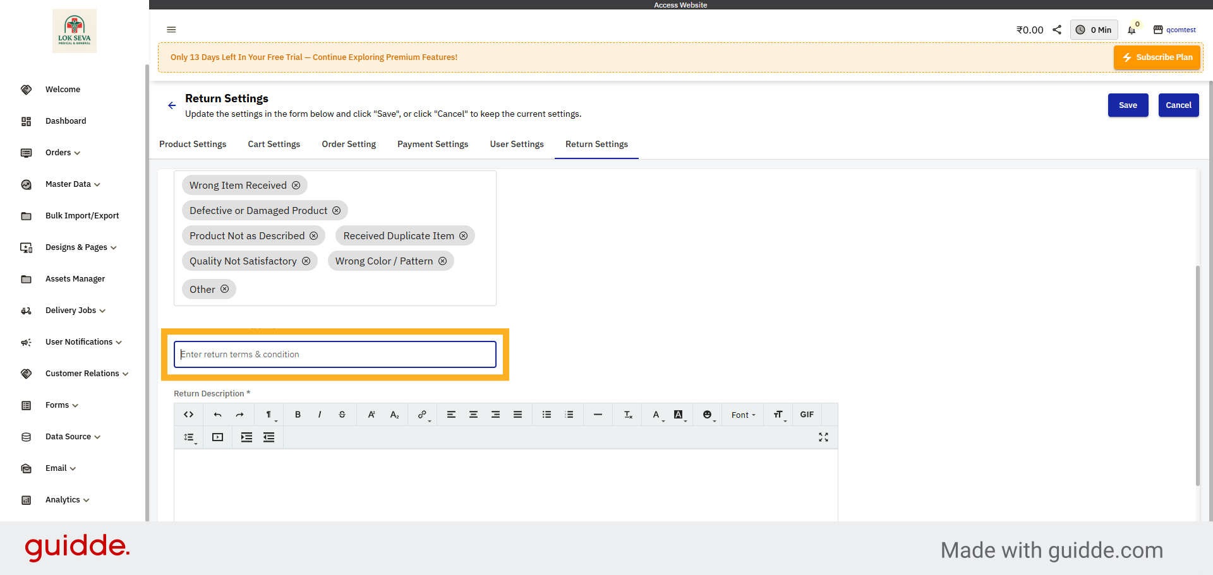Click the return terms and condition input field

335,354
